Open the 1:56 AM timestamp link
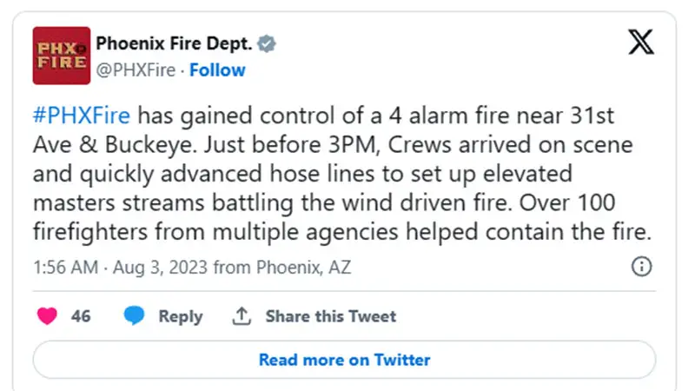The width and height of the screenshot is (695, 391). 65,268
